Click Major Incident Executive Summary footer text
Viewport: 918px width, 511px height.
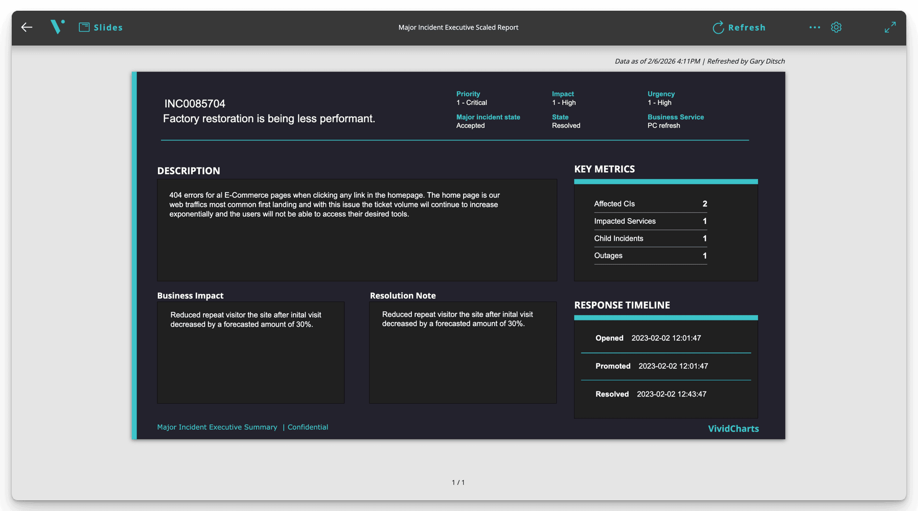pyautogui.click(x=217, y=427)
